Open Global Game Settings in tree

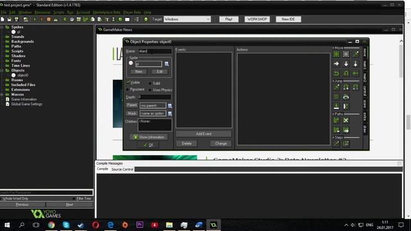tap(27, 104)
